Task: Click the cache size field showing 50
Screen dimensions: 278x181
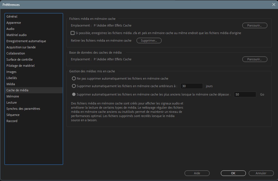Action: (245, 94)
